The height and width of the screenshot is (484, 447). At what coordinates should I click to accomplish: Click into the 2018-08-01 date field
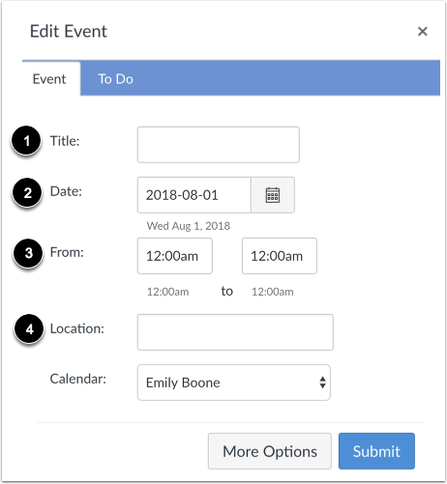pos(194,195)
